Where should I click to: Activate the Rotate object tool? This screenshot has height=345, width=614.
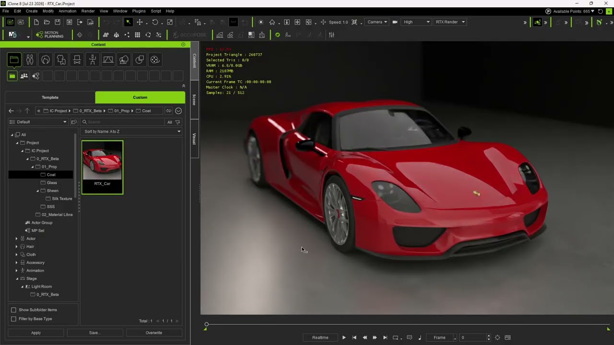pyautogui.click(x=155, y=22)
